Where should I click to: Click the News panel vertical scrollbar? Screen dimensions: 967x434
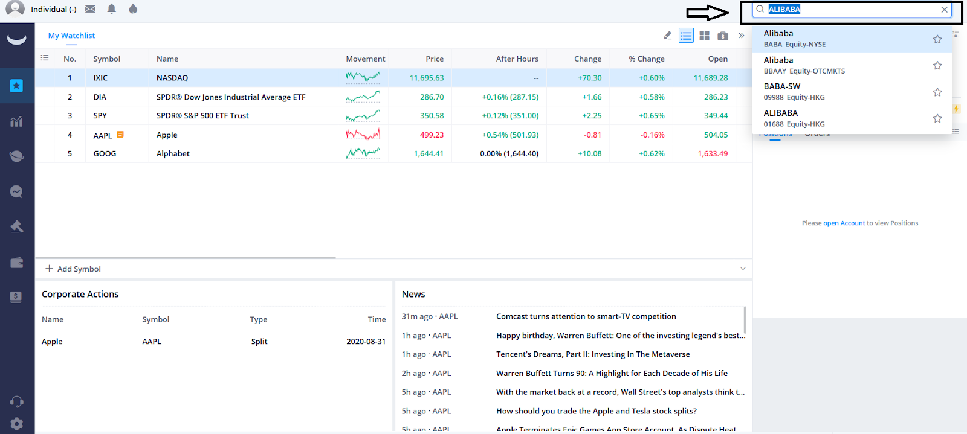(745, 320)
